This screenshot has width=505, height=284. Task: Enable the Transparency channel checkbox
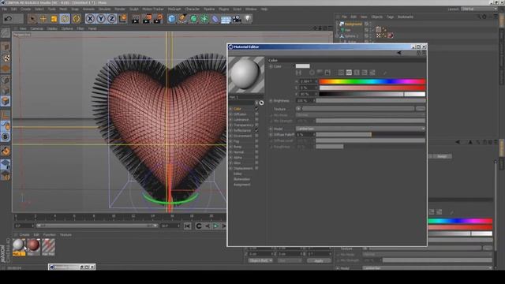coord(256,125)
